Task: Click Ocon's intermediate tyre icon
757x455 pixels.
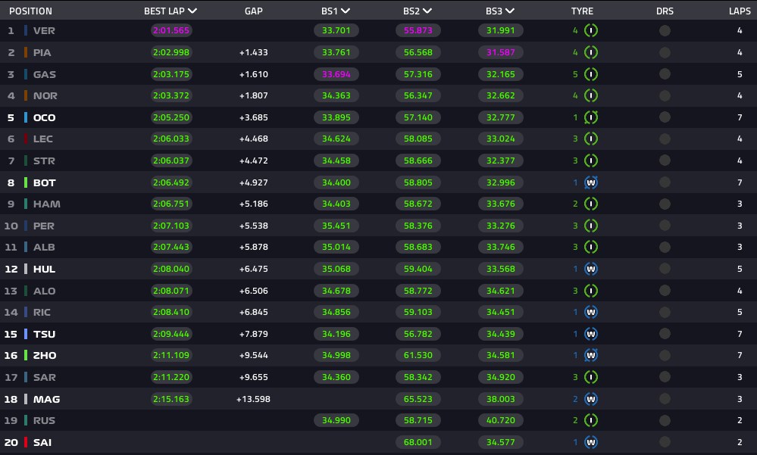Action: (591, 117)
